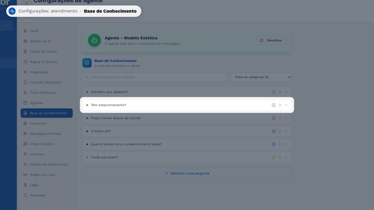This screenshot has height=210, width=374.
Task: Click 'Adicionar nova pergunta'
Action: [x=187, y=173]
